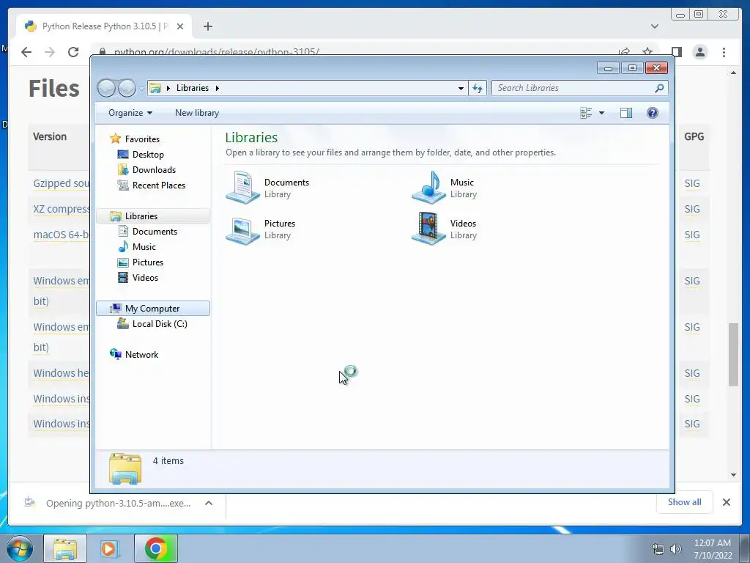Open SIG link in XZ compressed row

691,209
